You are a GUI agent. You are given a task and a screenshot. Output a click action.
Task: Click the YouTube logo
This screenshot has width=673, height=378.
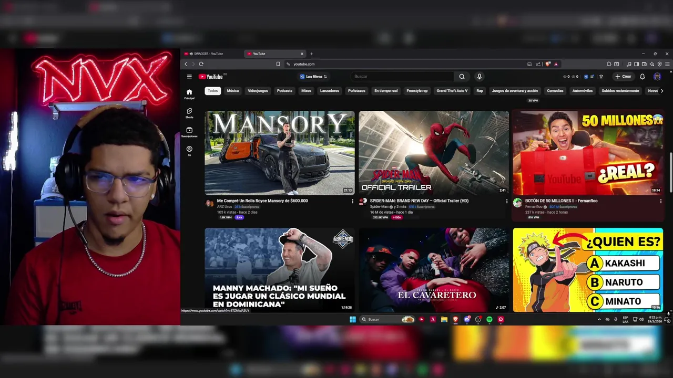point(211,77)
